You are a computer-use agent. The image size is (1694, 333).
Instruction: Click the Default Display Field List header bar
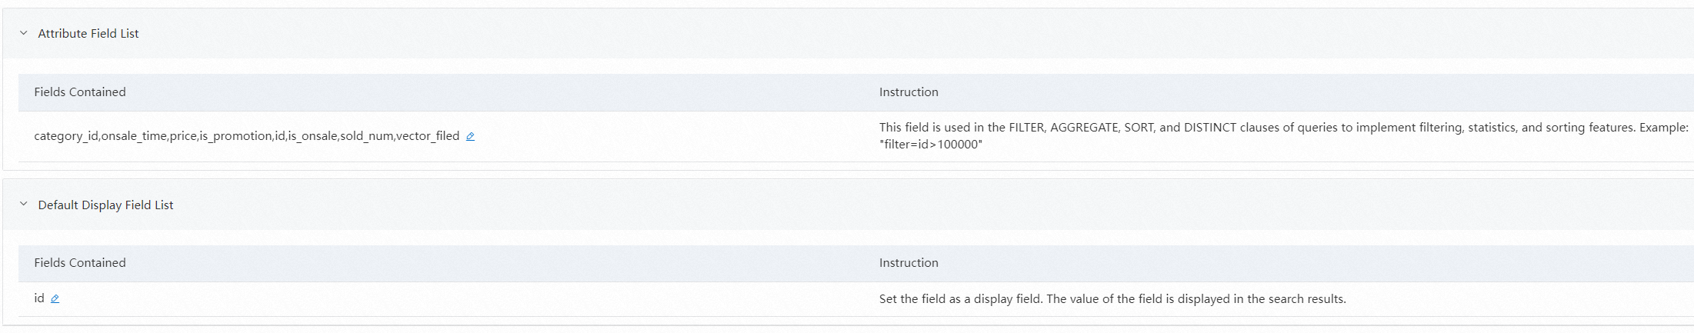(x=846, y=205)
